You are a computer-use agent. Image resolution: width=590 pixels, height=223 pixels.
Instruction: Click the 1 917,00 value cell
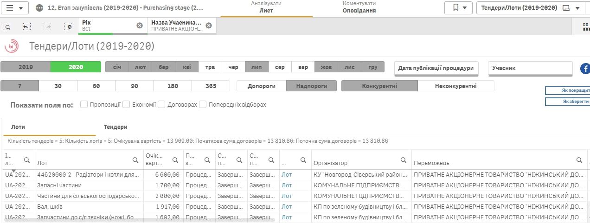163,207
